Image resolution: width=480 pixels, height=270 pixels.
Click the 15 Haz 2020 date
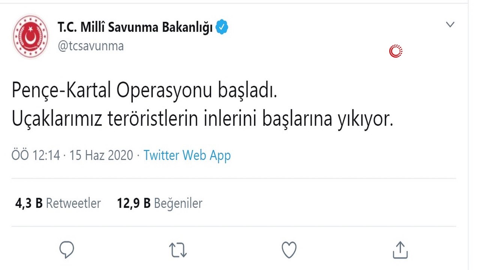(x=101, y=155)
